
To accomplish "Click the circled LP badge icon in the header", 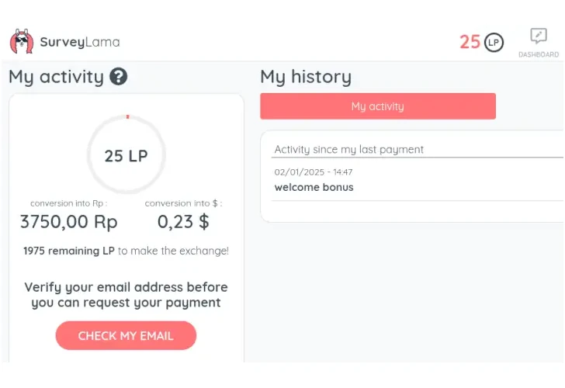I will (494, 42).
